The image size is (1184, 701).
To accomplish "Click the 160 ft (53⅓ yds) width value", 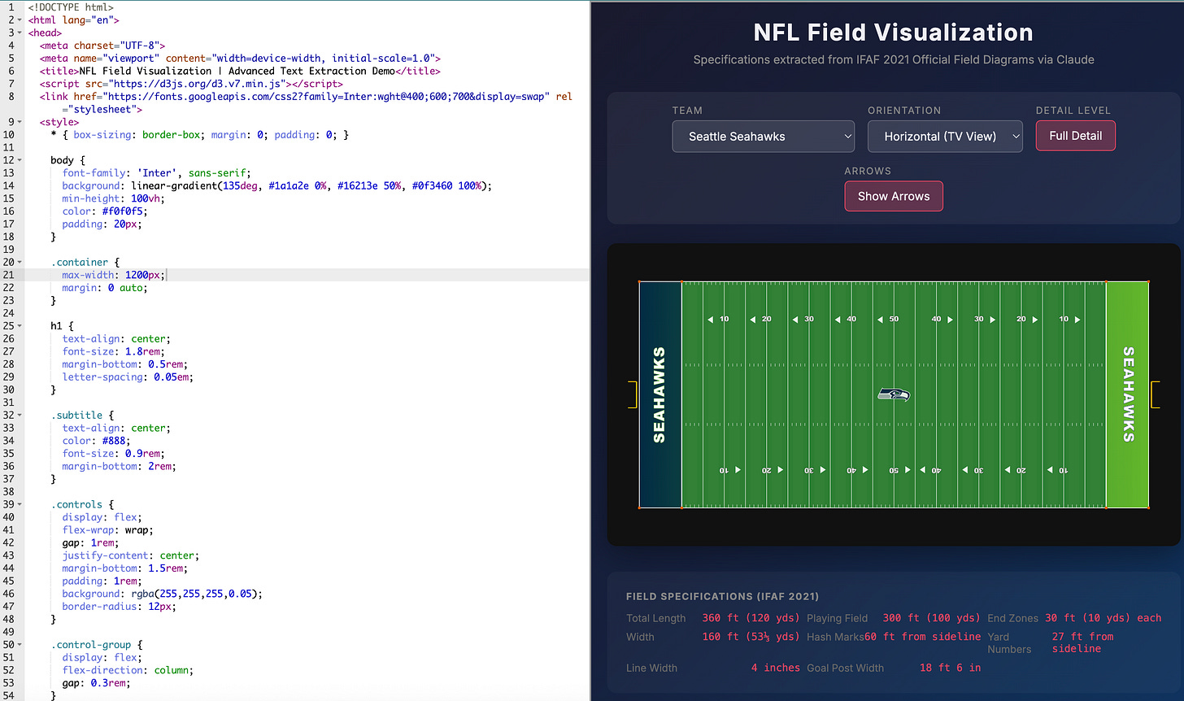I will 751,637.
